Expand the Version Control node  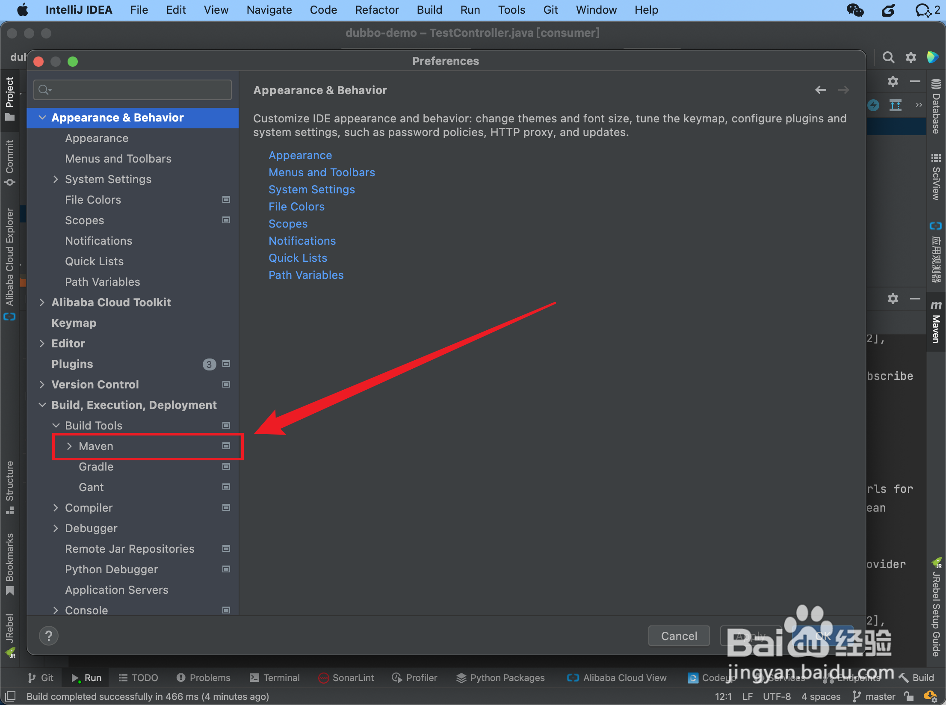(42, 384)
